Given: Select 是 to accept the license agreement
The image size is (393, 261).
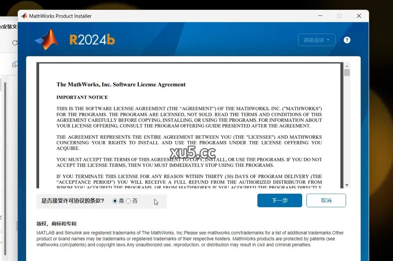Looking at the screenshot, I should [116, 200].
